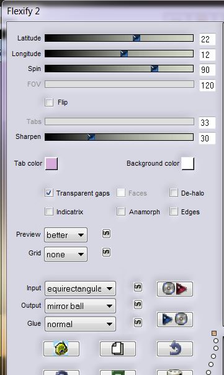The image size is (224, 375).
Task: Click the link icon beside Glue dropdown
Action: tap(138, 323)
